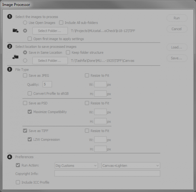196x192 pixels.
Task: Expand the Canvas+Lighten action dropdown
Action: pyautogui.click(x=131, y=166)
